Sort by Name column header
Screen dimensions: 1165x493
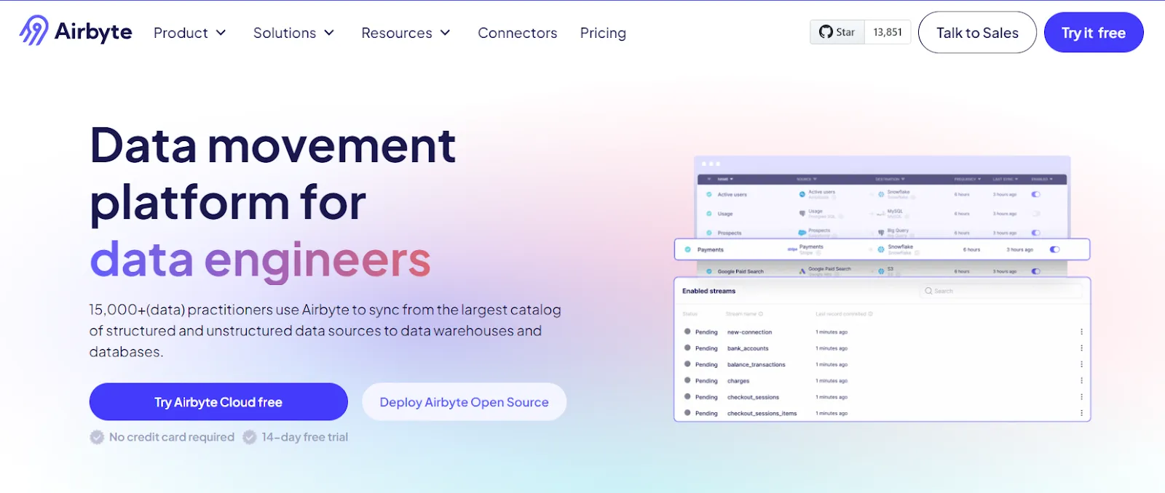tap(725, 179)
